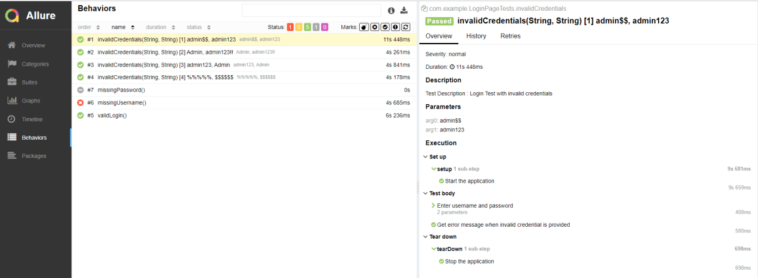
Task: Open Categories in the sidebar
Action: [x=35, y=64]
